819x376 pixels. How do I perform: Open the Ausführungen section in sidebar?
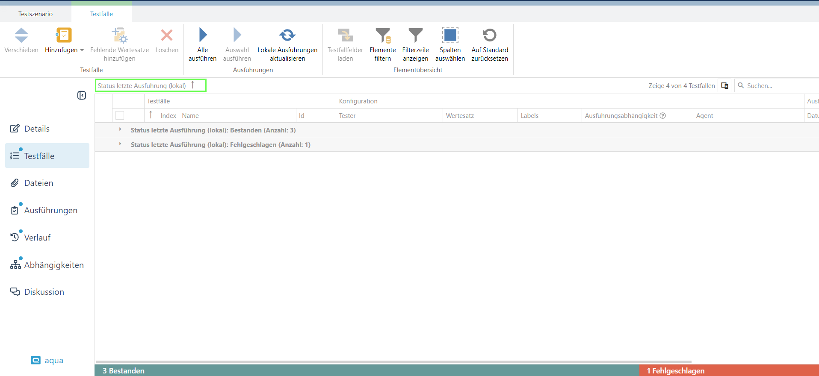click(50, 210)
